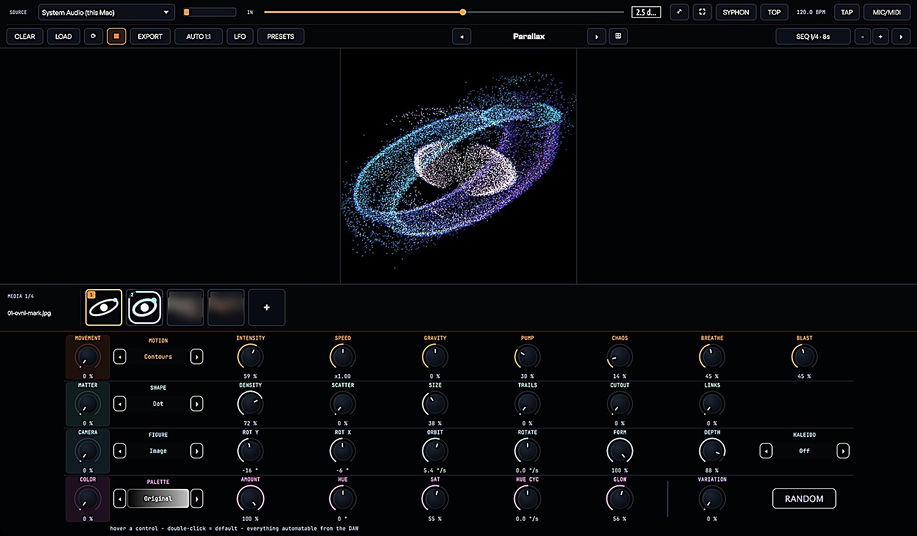
Task: Click the CLEAR button
Action: coord(25,37)
